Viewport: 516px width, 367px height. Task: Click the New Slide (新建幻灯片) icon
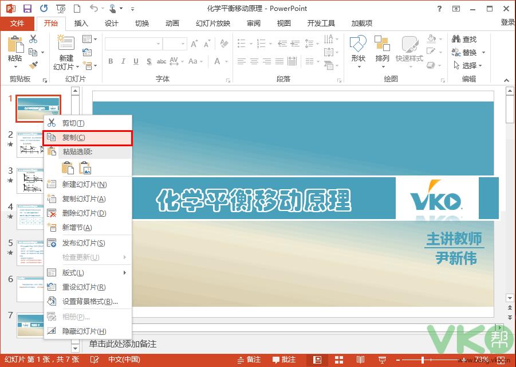click(66, 43)
